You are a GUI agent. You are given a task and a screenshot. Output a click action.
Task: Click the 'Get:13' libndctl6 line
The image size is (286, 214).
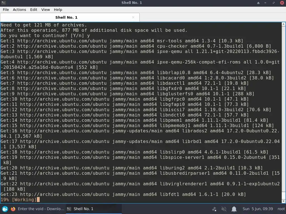point(125,115)
